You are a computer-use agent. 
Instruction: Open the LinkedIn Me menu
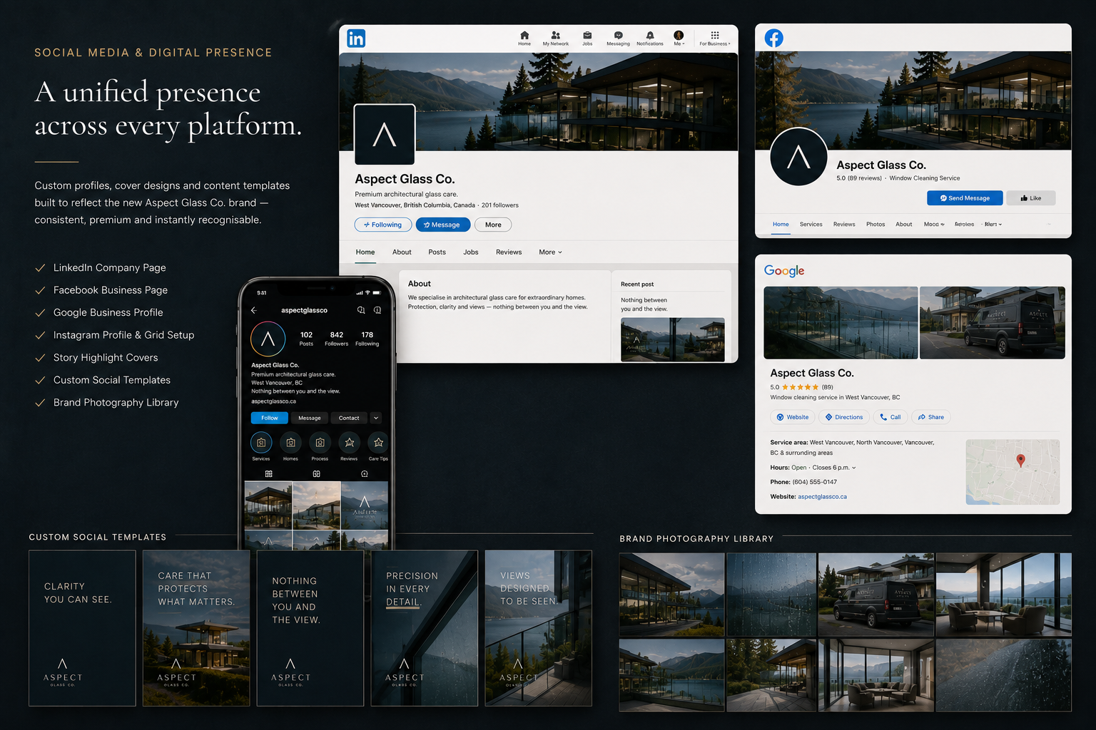tap(679, 38)
